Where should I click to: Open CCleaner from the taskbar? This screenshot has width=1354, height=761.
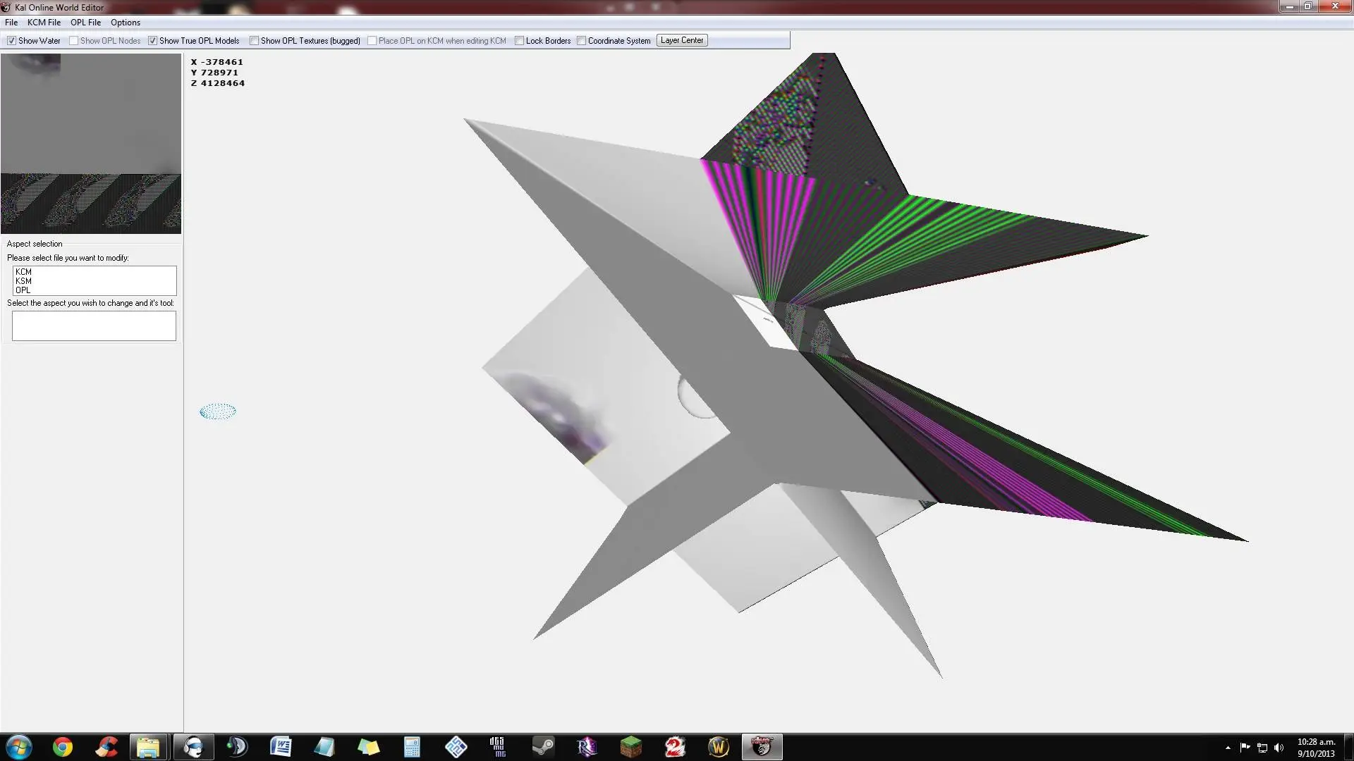point(106,747)
